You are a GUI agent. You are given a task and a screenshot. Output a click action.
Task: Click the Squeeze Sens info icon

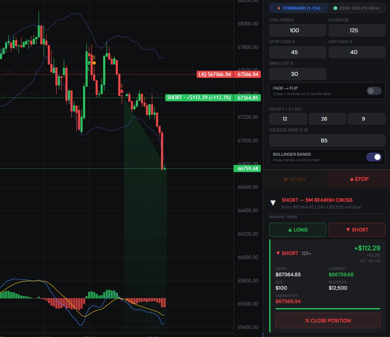pyautogui.click(x=306, y=130)
